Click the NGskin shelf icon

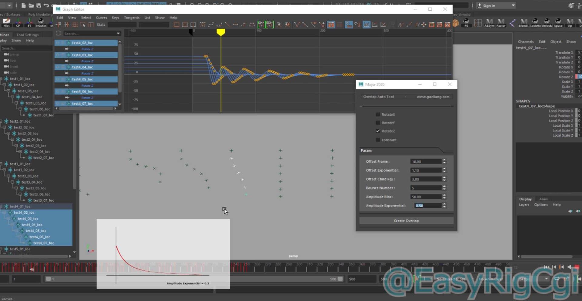click(41, 22)
